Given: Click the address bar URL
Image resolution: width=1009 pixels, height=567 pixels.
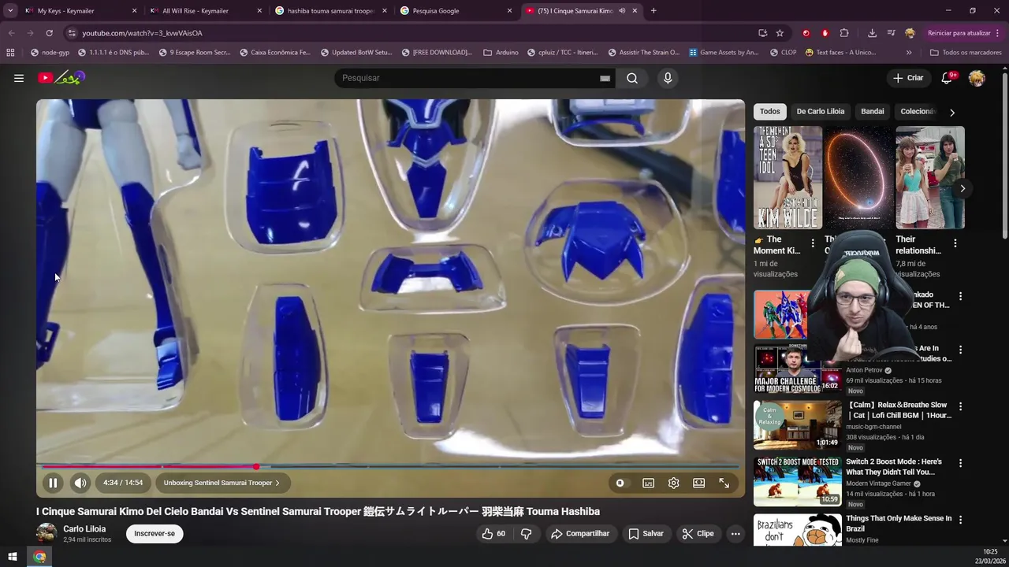Looking at the screenshot, I should click(x=142, y=33).
